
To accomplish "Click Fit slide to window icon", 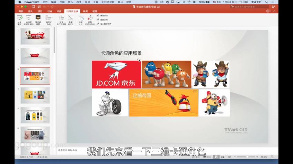I will [x=272, y=157].
